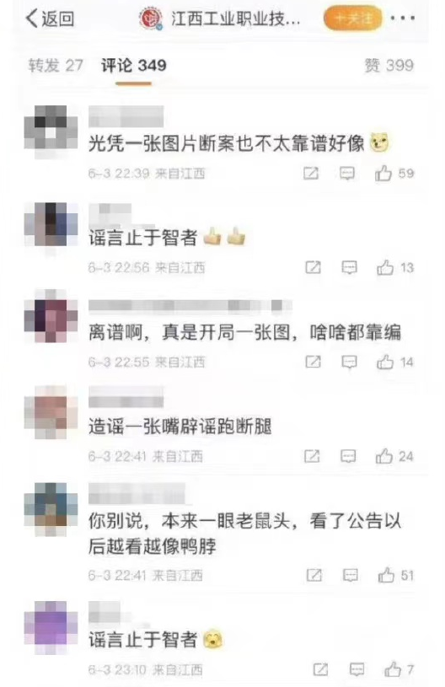
Task: Follow the account with 十关注 button
Action: [352, 19]
